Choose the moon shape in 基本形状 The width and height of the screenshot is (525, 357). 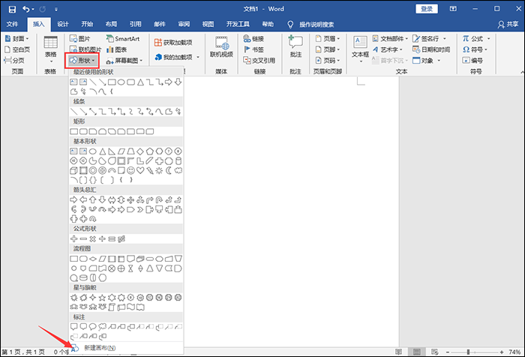pyautogui.click(x=169, y=171)
